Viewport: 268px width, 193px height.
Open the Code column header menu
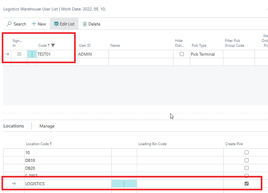click(42, 45)
